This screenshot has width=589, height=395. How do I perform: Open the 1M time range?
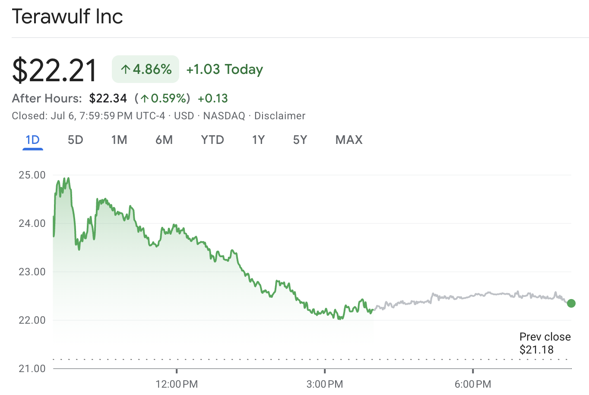[119, 140]
